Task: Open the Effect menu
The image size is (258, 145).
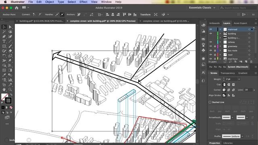Action: click(x=83, y=2)
